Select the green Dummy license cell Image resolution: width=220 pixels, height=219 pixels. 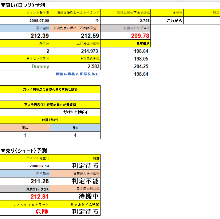point(25,66)
